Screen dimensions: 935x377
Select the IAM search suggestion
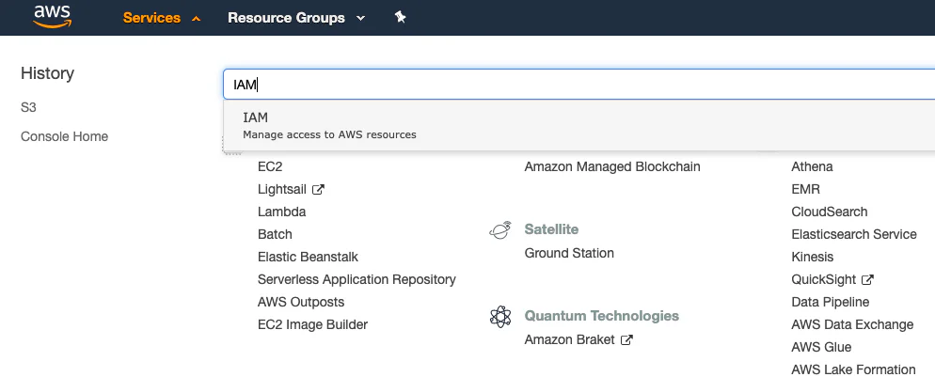click(579, 125)
